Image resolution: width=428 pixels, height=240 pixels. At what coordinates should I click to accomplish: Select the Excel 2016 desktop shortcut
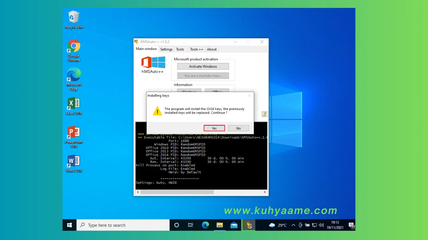tap(74, 106)
